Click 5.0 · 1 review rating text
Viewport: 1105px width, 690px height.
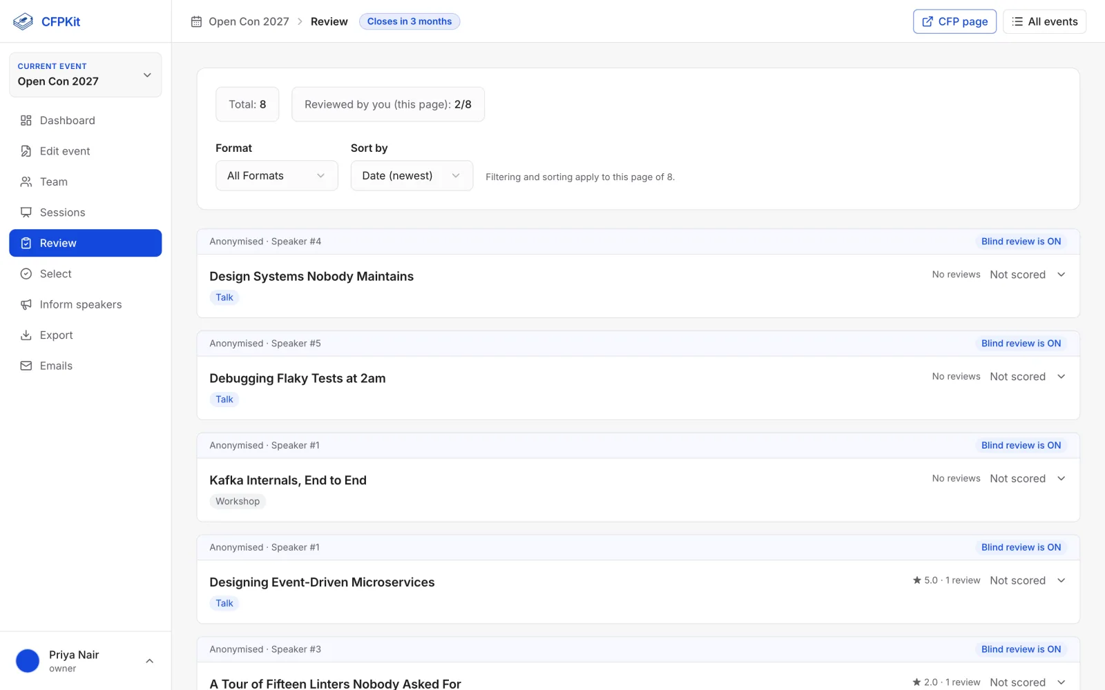952,580
